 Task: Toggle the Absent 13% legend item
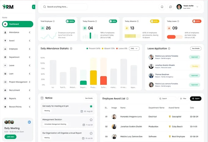(108, 49)
